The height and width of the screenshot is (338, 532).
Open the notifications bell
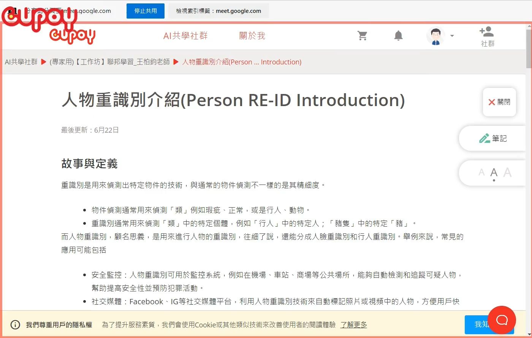(398, 35)
